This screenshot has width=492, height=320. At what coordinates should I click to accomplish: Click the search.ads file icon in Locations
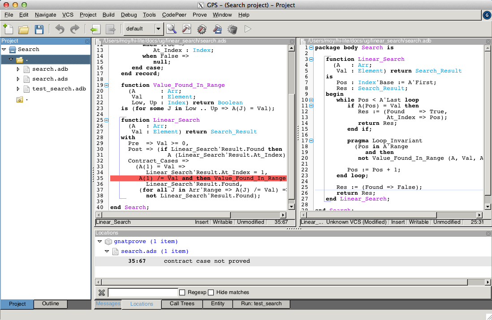click(116, 252)
